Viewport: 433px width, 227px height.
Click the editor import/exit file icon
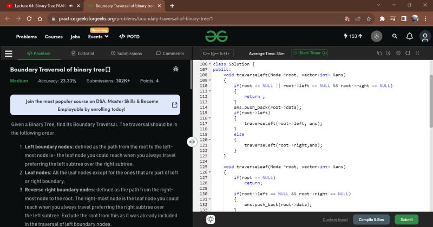(x=389, y=53)
